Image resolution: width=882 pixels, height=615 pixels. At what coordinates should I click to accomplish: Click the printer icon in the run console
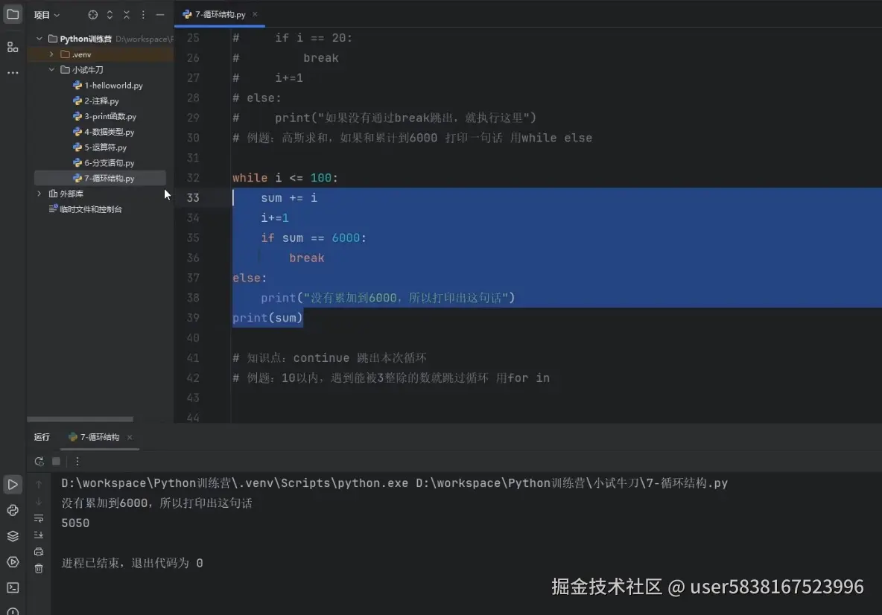39,551
